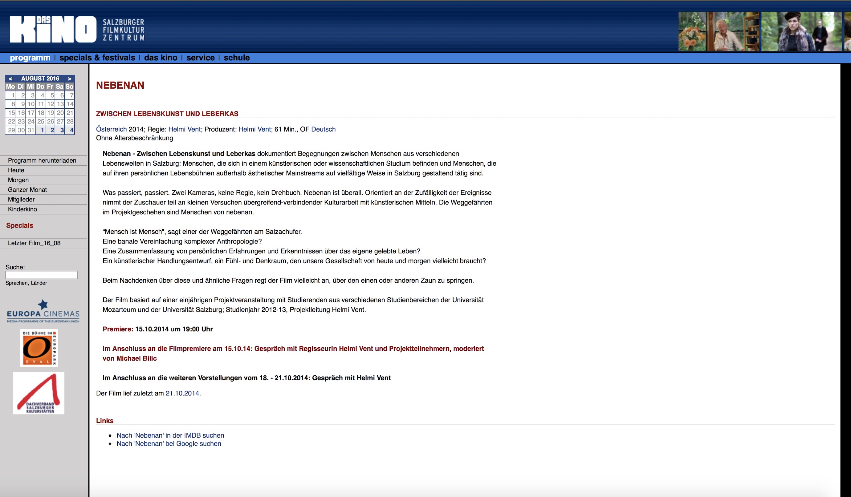Open specials & festivals menu
851x497 pixels.
pyautogui.click(x=97, y=58)
